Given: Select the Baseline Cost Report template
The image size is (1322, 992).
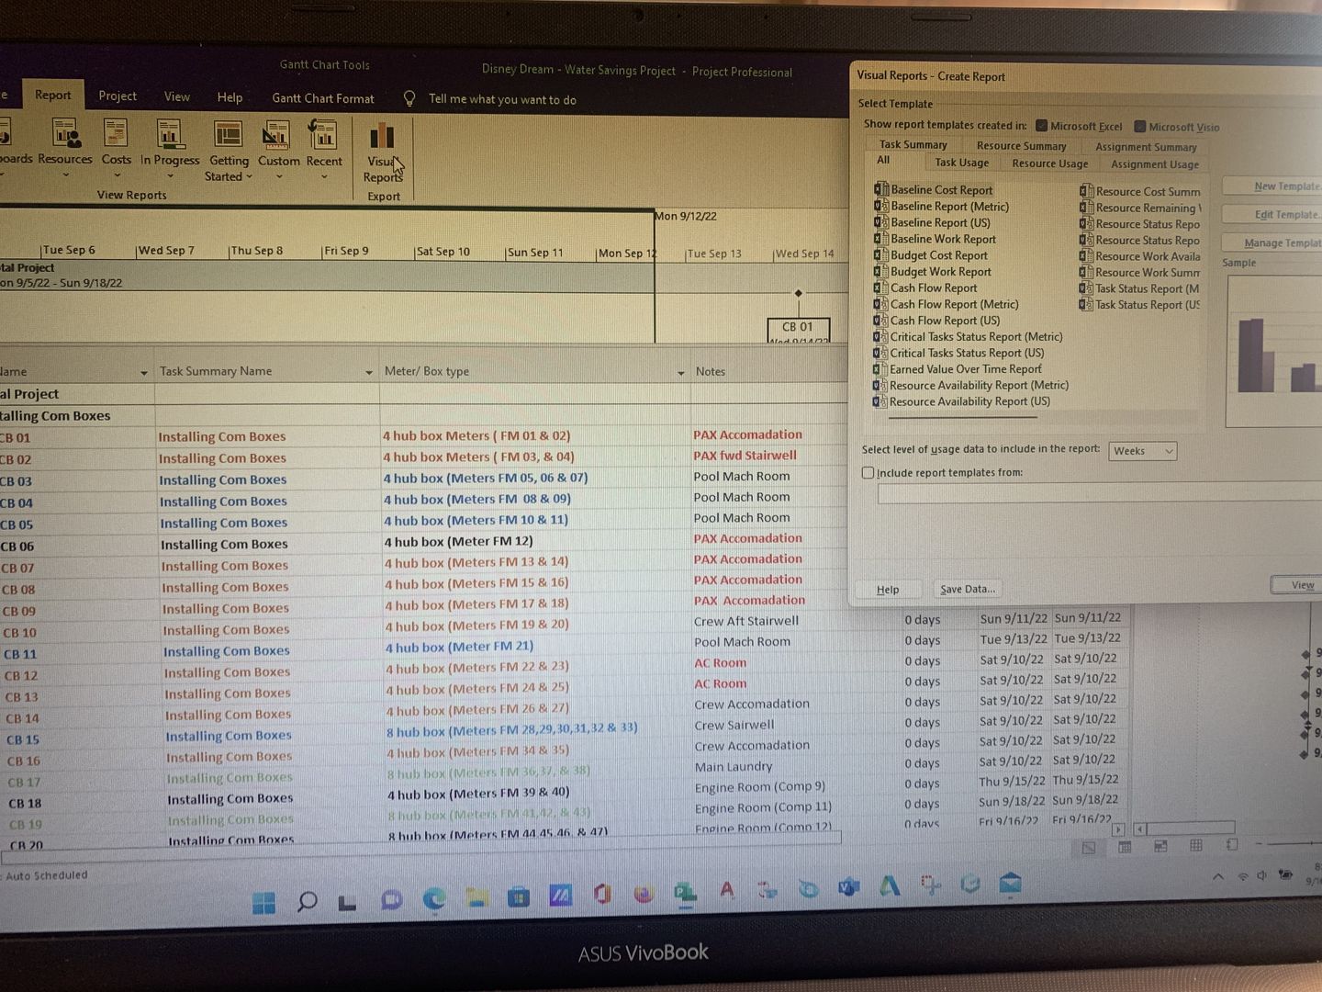Looking at the screenshot, I should tap(934, 190).
